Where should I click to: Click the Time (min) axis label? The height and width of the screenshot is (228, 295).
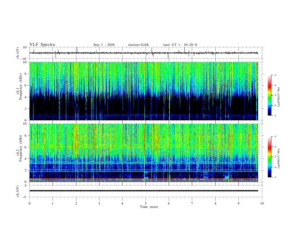tap(149, 207)
